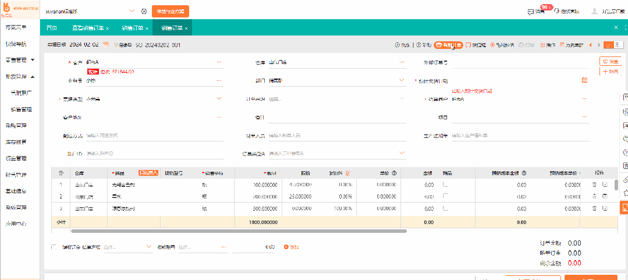The width and height of the screenshot is (628, 280).
Task: Click the edit icon in the discount % column header
Action: pyautogui.click(x=347, y=173)
